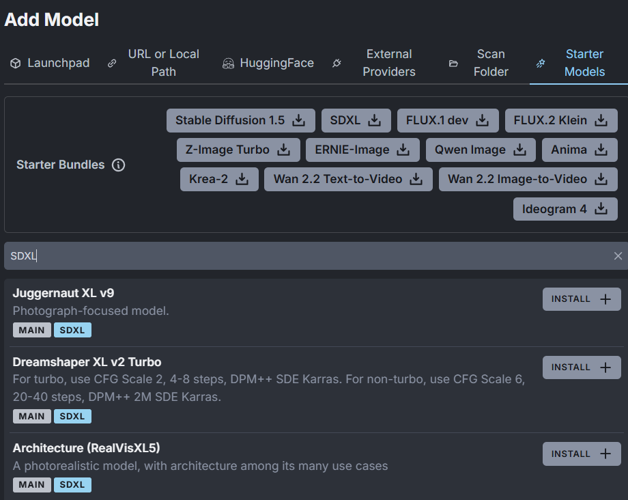The height and width of the screenshot is (500, 628).
Task: Click the Add Model heading
Action: coord(52,20)
